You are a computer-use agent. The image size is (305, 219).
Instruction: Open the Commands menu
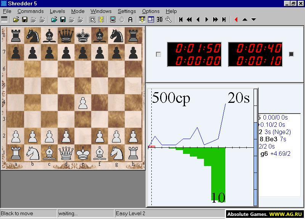pos(30,11)
